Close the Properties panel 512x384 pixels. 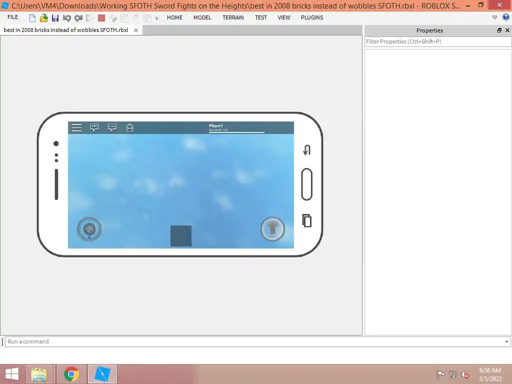(507, 30)
